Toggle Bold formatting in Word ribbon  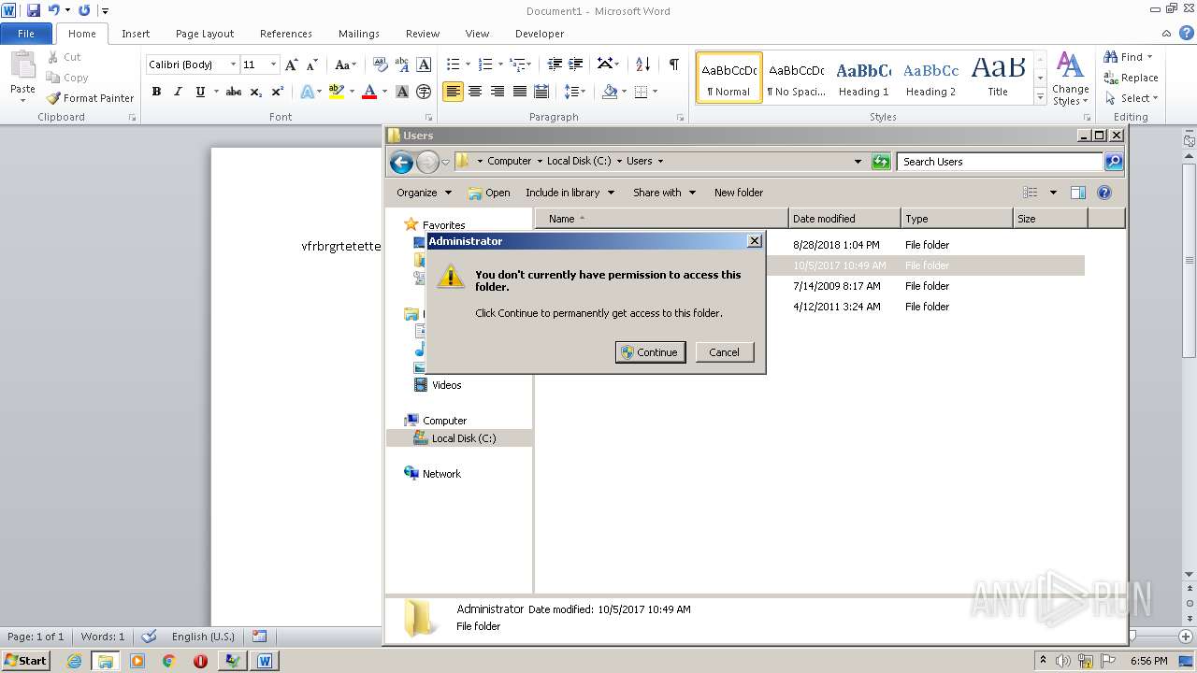coord(156,92)
